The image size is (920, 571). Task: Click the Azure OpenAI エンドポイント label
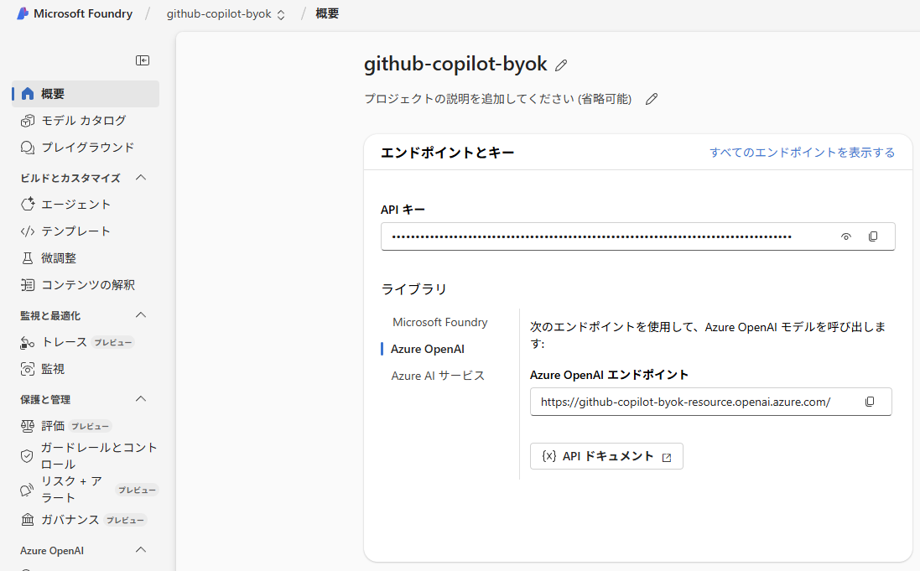click(x=609, y=375)
